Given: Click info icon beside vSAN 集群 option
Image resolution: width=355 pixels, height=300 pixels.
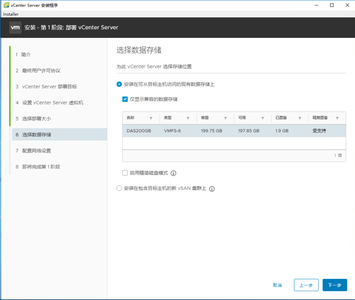Looking at the screenshot, I should [x=212, y=189].
